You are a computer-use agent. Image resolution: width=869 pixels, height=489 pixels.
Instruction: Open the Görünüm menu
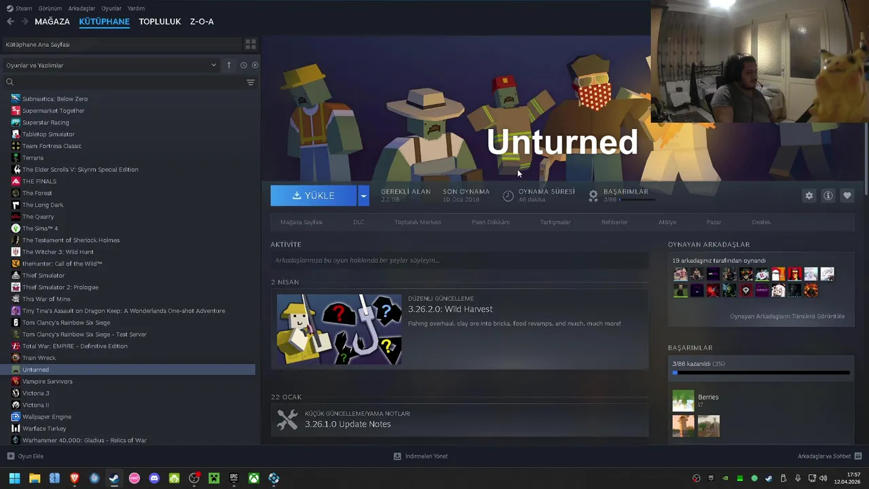[50, 8]
